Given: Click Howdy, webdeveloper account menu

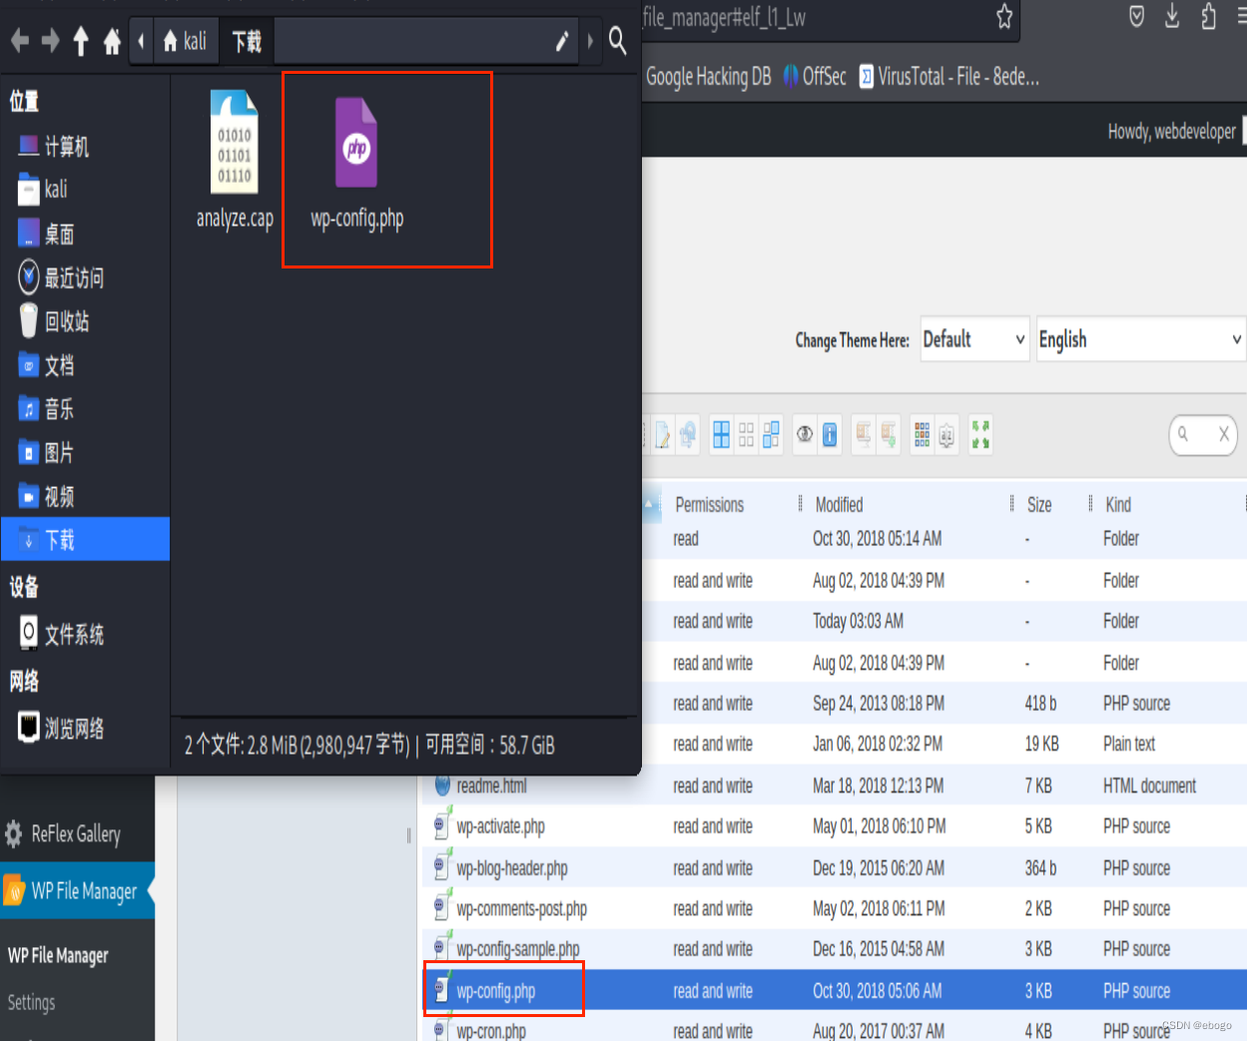Looking at the screenshot, I should click(1171, 131).
